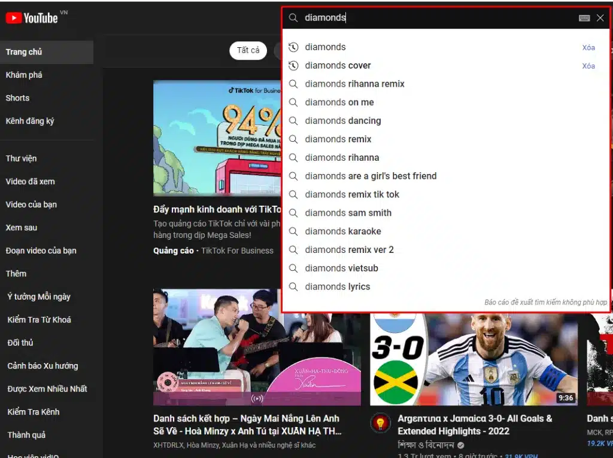
Task: Open Shorts from the sidebar
Action: tap(17, 98)
